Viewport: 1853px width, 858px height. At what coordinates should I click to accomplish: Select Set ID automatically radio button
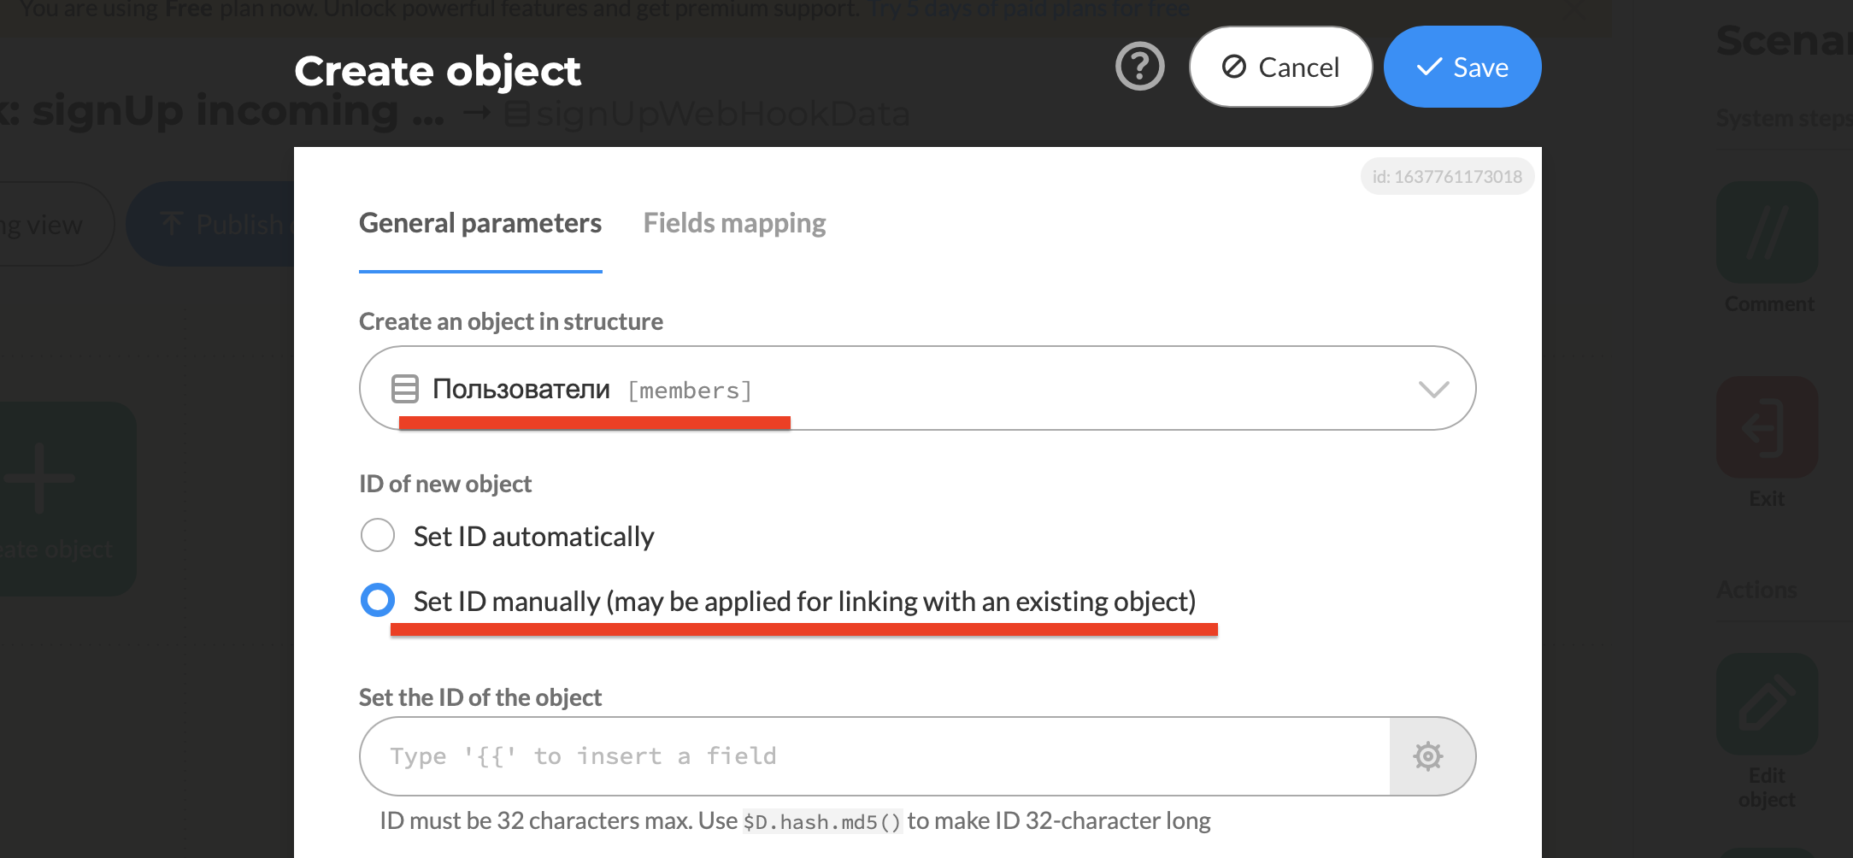[x=378, y=535]
